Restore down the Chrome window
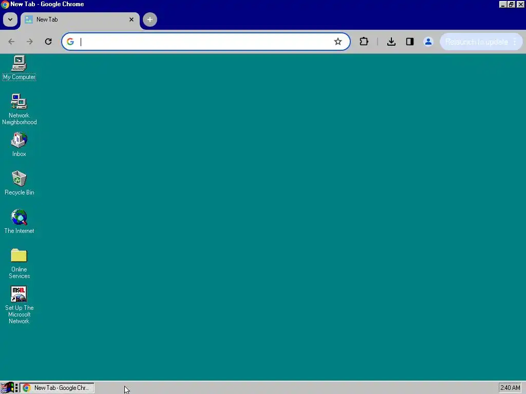 511,4
